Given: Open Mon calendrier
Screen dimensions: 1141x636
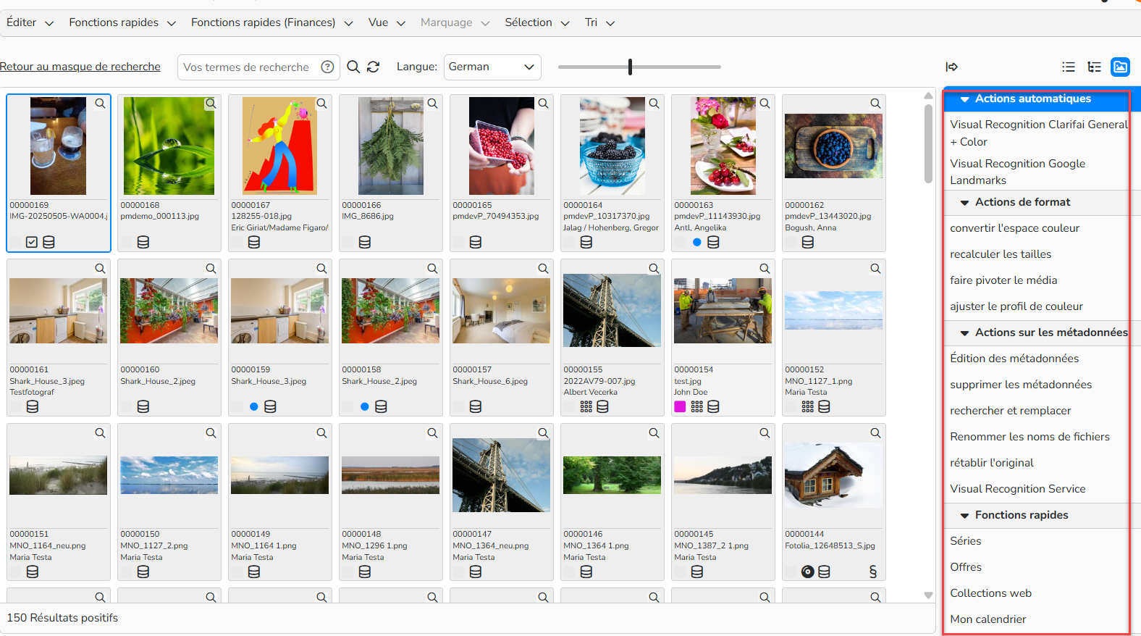Looking at the screenshot, I should [988, 619].
